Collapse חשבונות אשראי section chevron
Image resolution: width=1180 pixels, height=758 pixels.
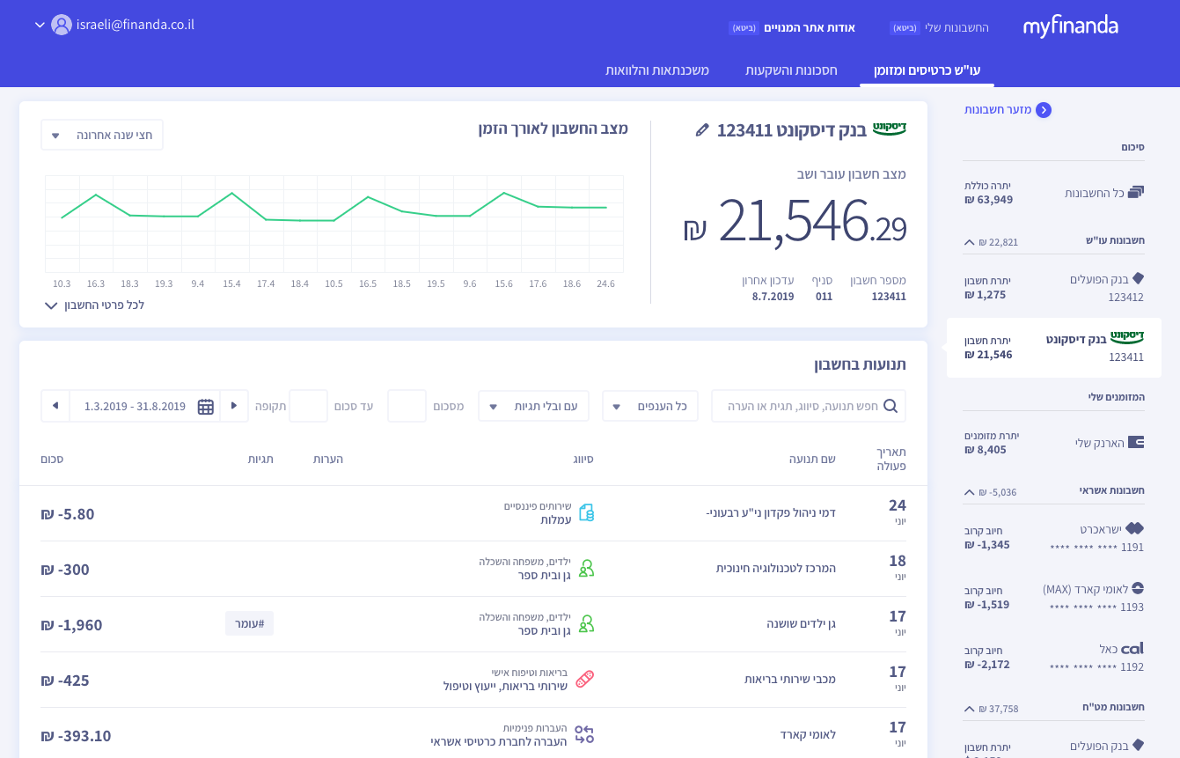coord(970,492)
